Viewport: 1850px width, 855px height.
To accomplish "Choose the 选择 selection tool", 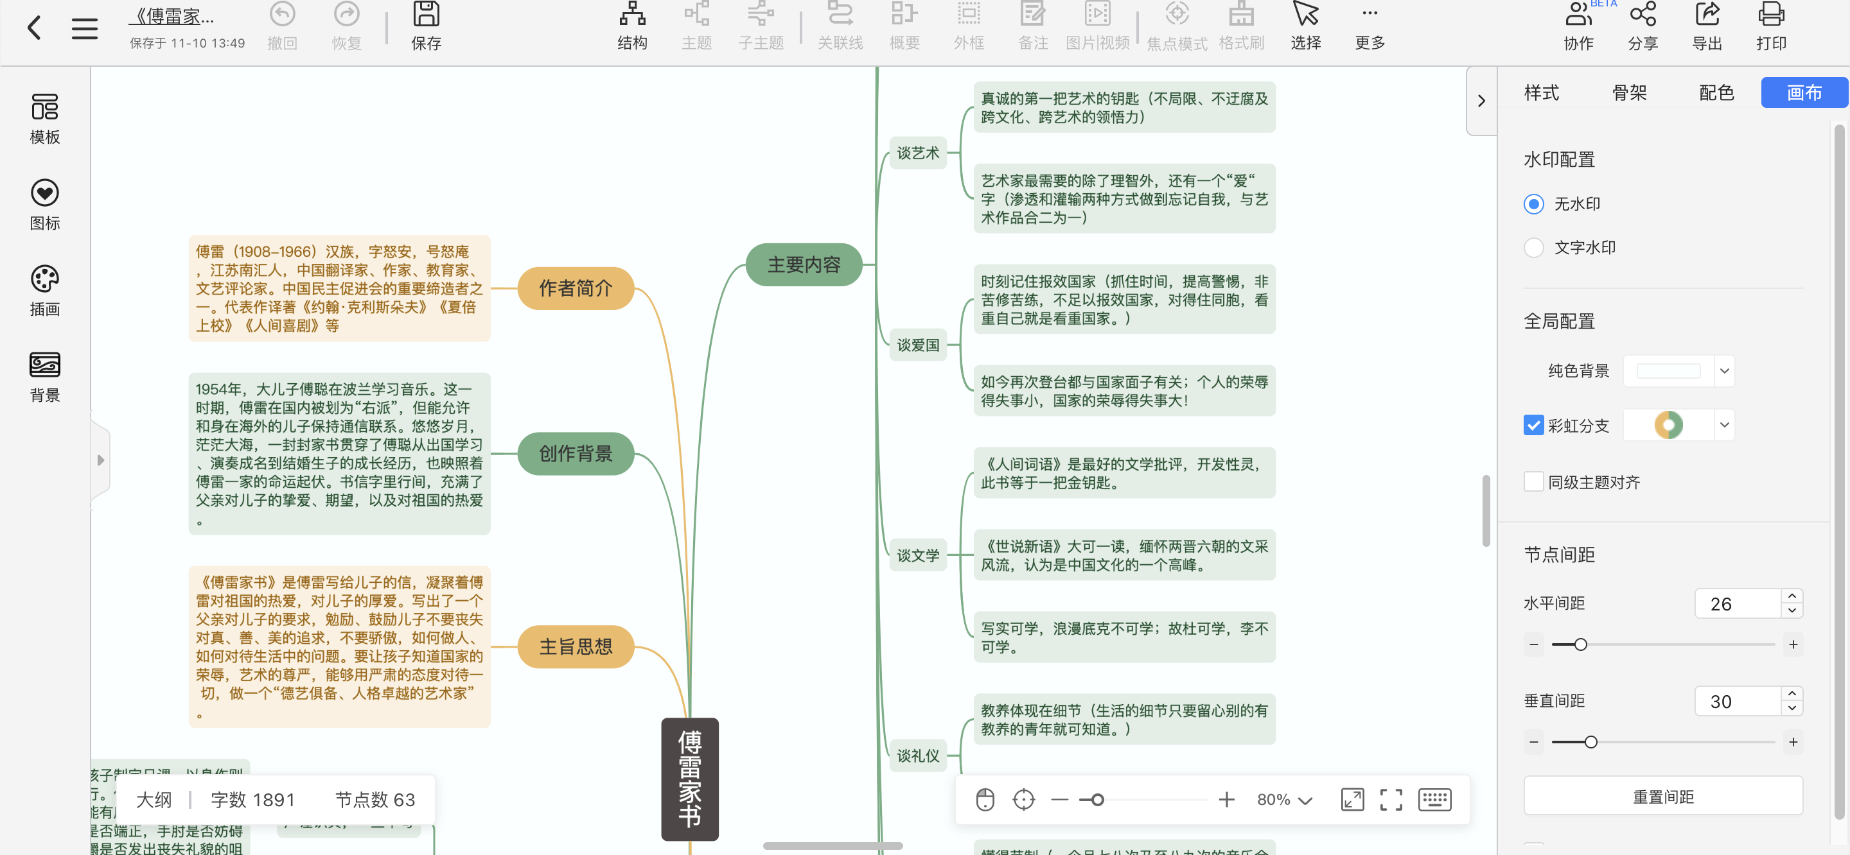I will tap(1306, 26).
